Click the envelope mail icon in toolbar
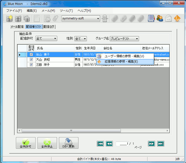 tap(169, 18)
